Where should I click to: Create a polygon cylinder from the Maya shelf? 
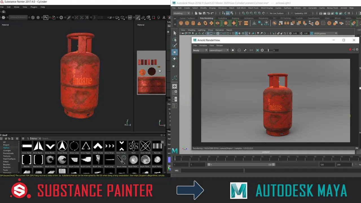tap(193, 23)
